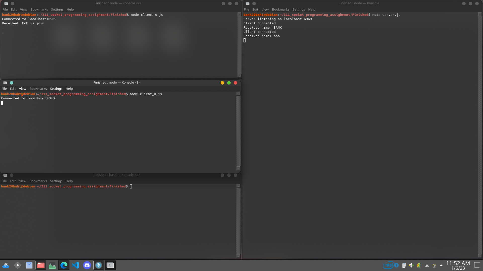Image resolution: width=483 pixels, height=271 pixels.
Task: Click 'node client_B.js' command text
Action: pos(146,94)
